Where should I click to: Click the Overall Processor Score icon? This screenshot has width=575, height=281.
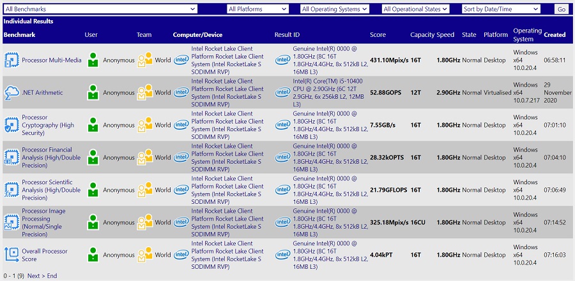(11, 255)
